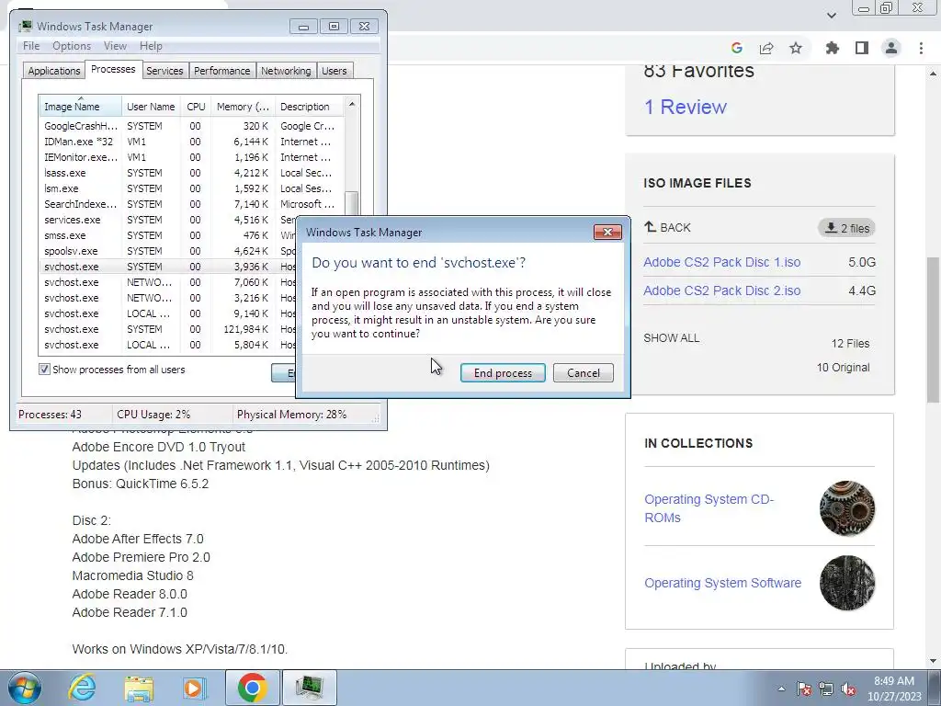Click the Action Center flag tray icon

point(804,689)
